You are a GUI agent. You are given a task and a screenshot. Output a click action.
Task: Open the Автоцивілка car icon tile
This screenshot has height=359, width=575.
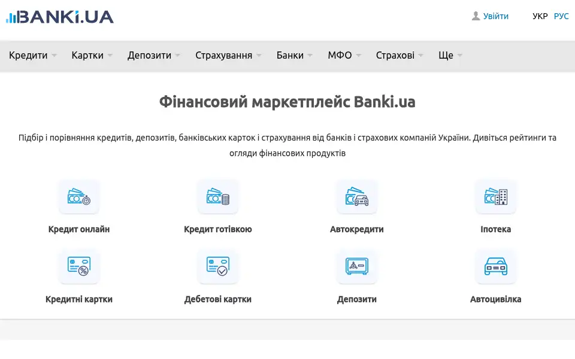pos(496,266)
